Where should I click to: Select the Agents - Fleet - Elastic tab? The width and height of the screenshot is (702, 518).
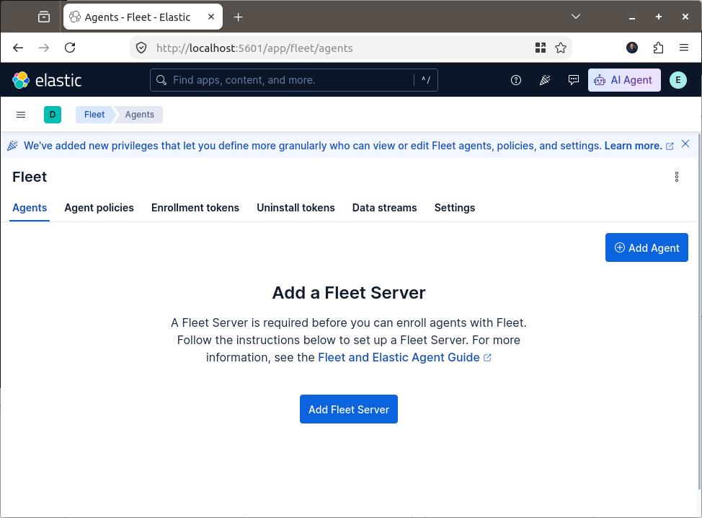click(143, 17)
